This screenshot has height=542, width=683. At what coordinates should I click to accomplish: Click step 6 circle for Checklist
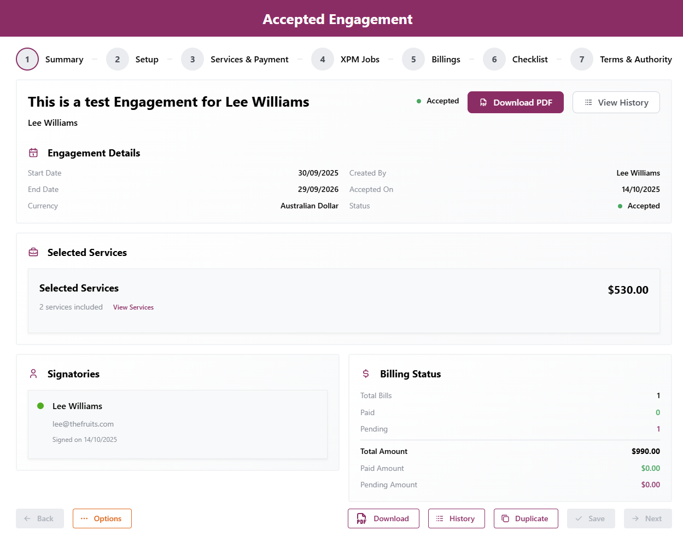[494, 59]
